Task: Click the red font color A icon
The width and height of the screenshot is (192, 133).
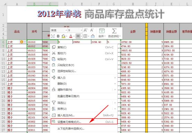Action: [71, 36]
